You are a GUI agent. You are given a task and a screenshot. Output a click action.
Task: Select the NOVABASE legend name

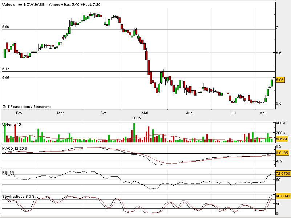[34, 5]
